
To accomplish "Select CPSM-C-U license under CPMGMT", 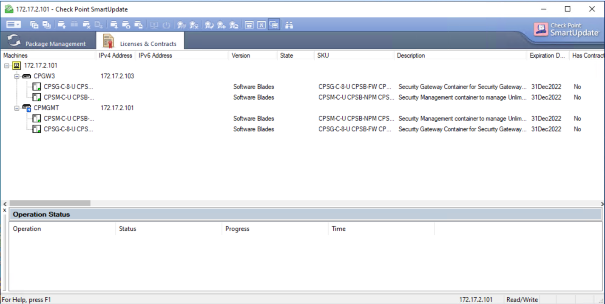I will tap(68, 118).
